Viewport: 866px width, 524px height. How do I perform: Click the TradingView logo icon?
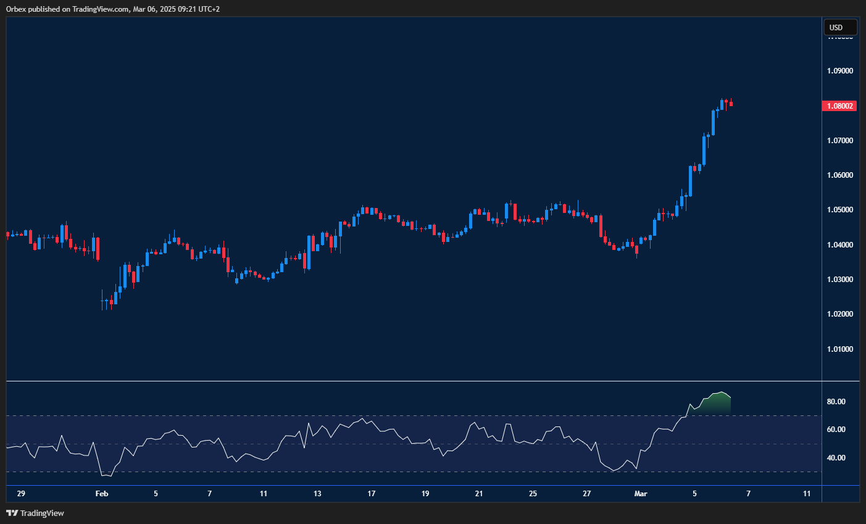click(x=12, y=513)
